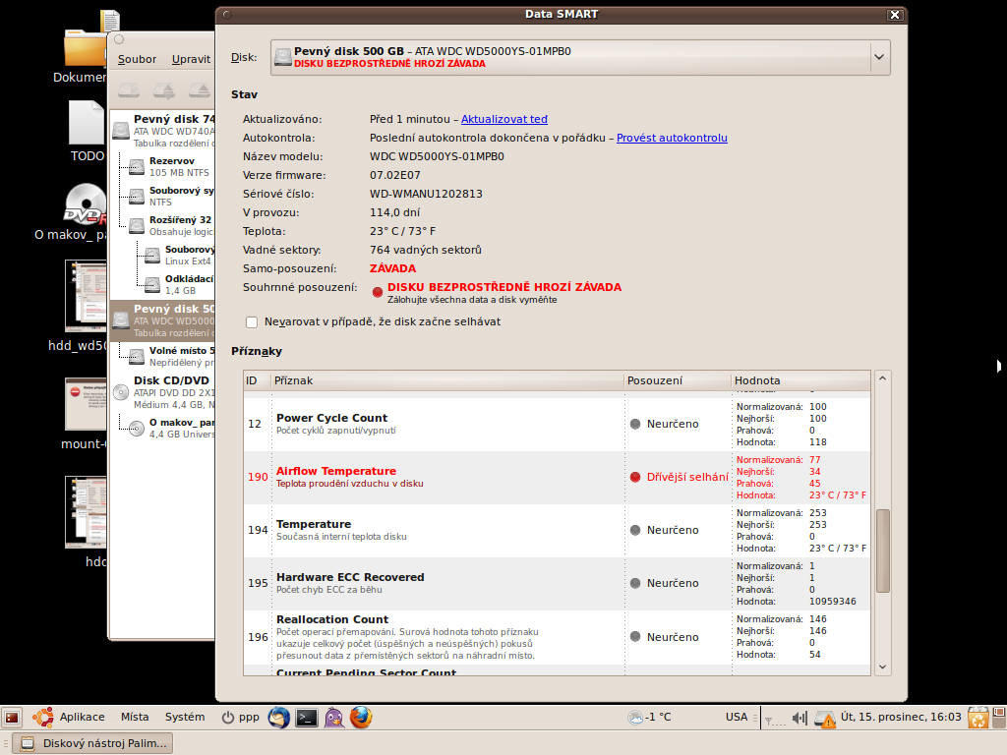1007x755 pixels.
Task: Click the 'Aktualizovat teď' link
Action: click(x=503, y=119)
